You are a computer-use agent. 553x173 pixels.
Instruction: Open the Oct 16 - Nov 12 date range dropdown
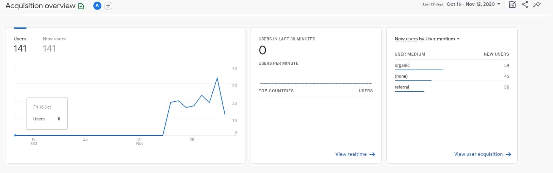coord(473,4)
